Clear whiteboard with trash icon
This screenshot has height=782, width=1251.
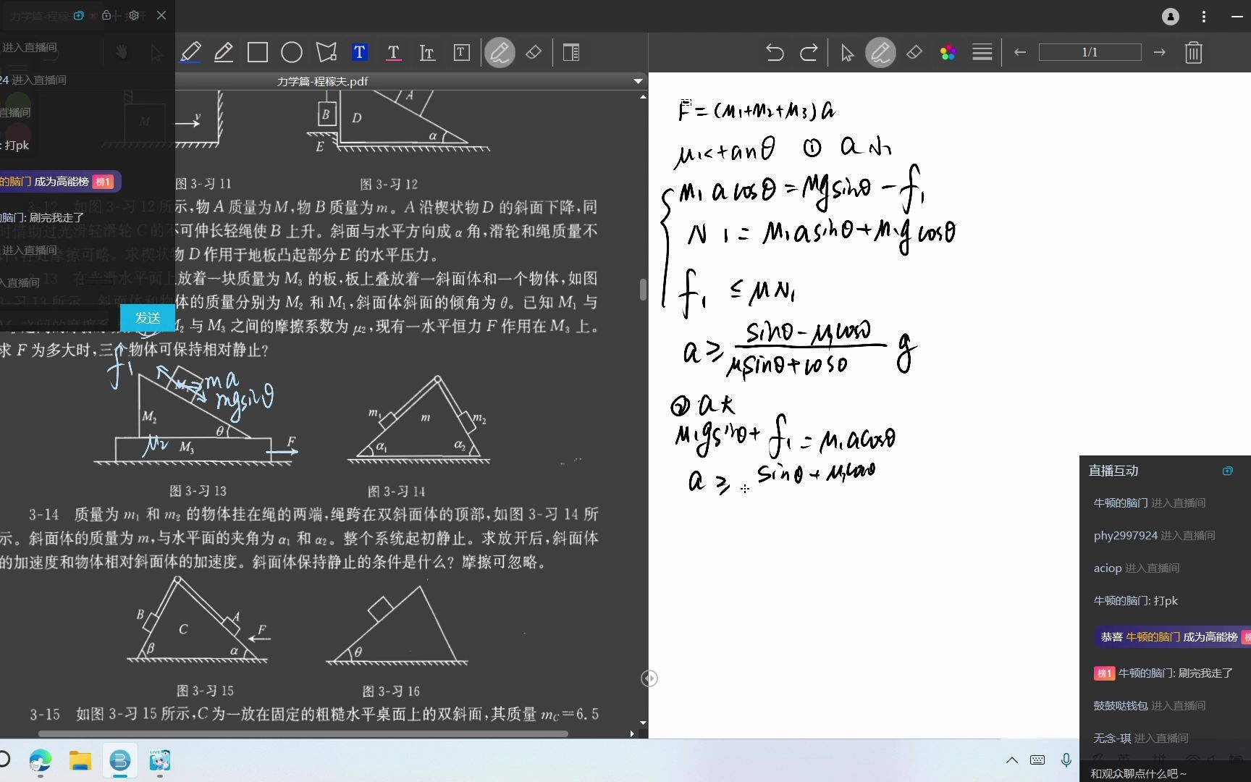tap(1194, 52)
